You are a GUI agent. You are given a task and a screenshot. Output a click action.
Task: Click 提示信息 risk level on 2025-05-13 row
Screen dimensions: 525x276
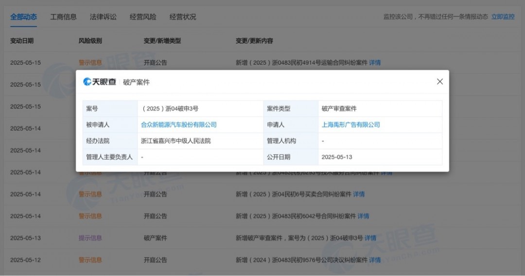click(x=90, y=238)
